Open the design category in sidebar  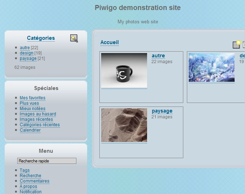[x=27, y=53]
